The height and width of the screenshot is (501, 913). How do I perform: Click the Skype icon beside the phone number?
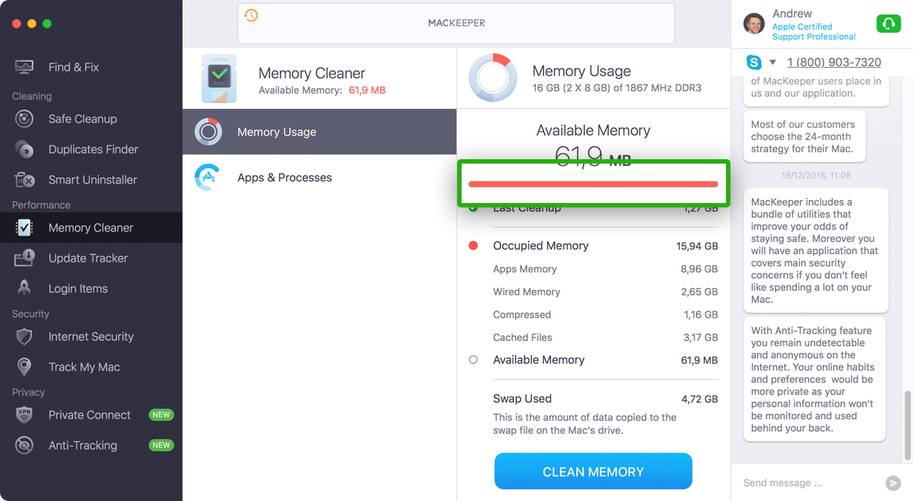(754, 62)
